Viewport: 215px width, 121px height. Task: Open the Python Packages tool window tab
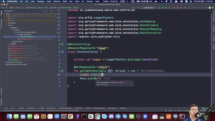click(65, 108)
